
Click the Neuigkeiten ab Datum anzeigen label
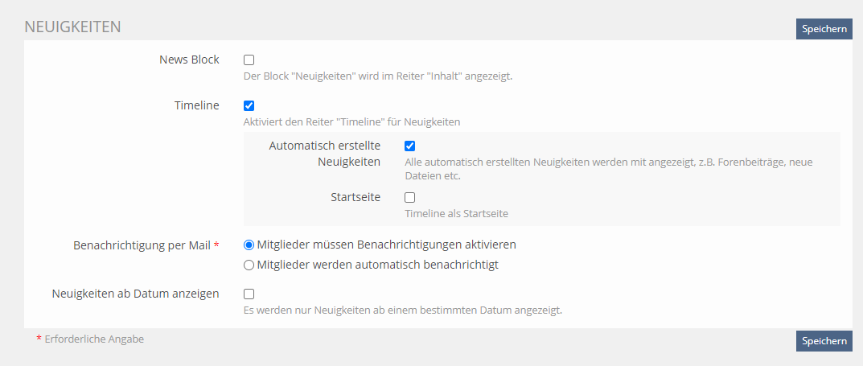tap(134, 294)
